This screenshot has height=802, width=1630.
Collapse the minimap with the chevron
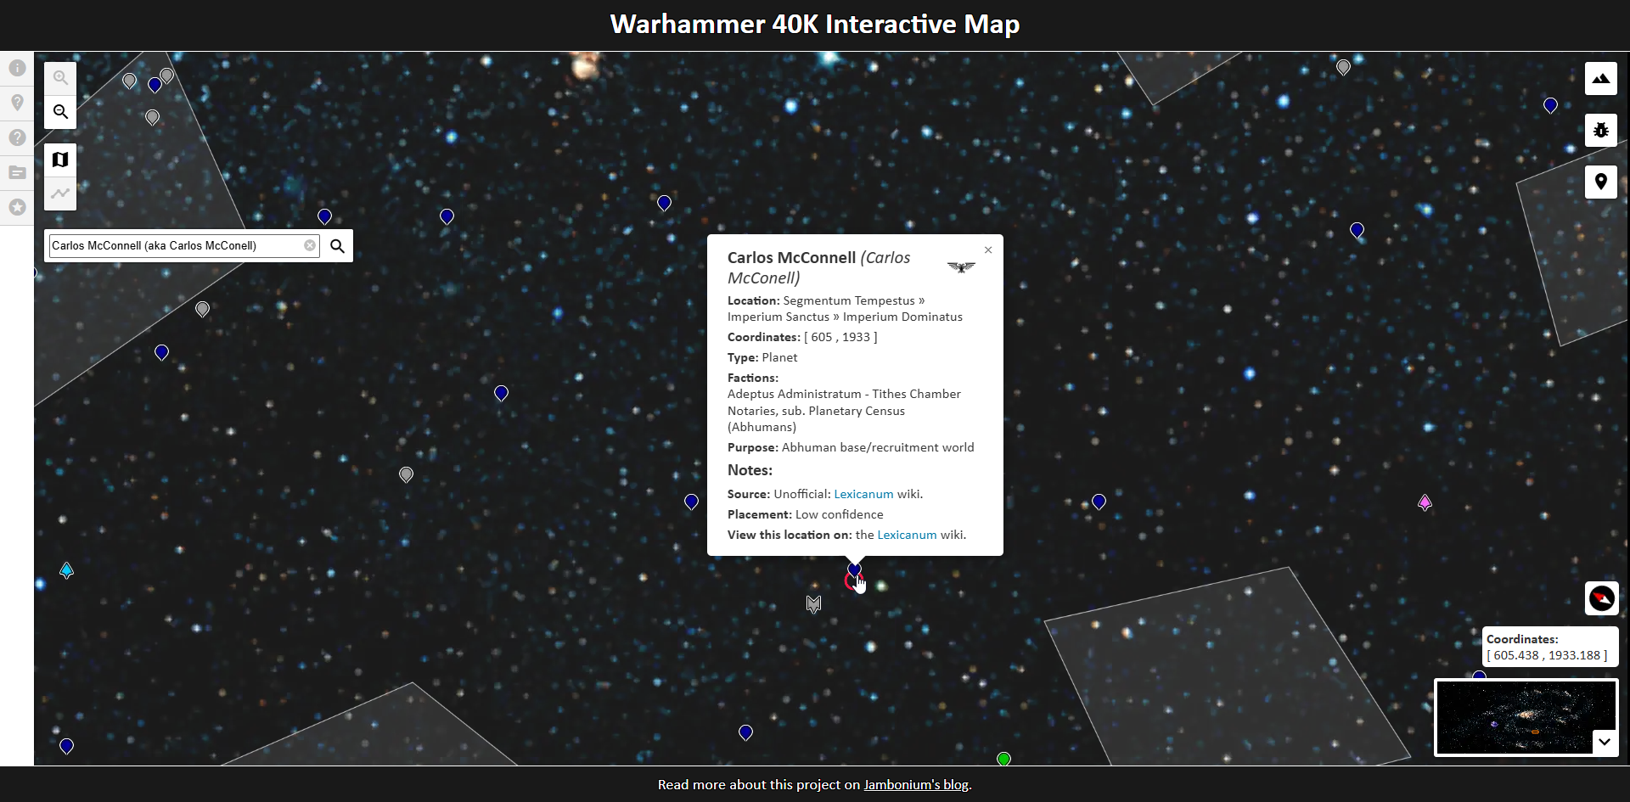point(1604,742)
